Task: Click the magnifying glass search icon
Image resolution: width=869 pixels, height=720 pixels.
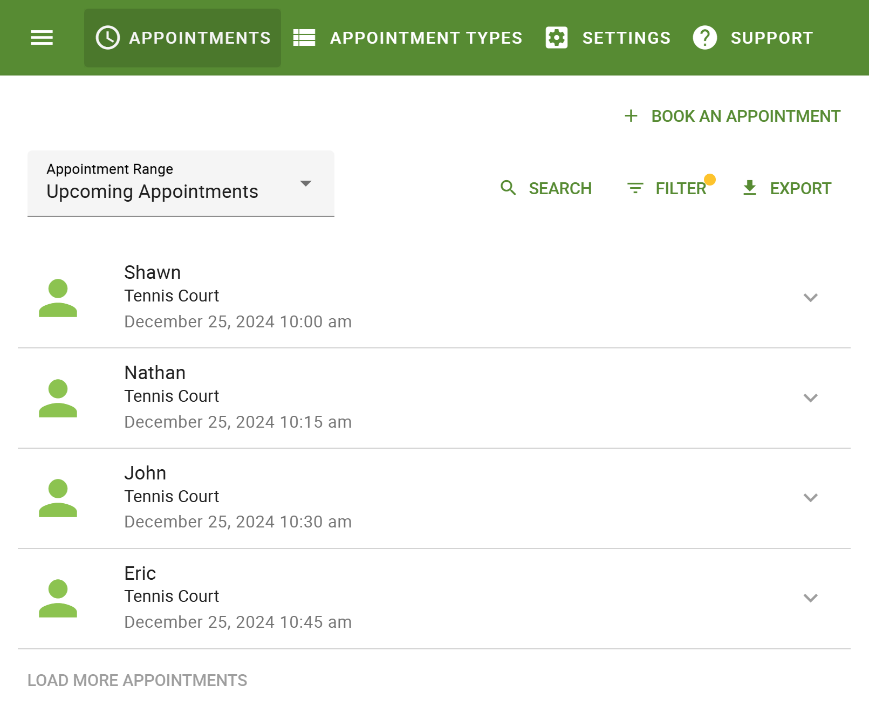Action: coord(508,188)
